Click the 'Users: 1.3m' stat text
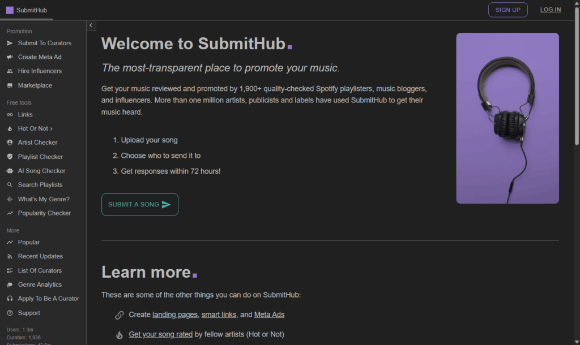This screenshot has width=580, height=345. click(20, 330)
